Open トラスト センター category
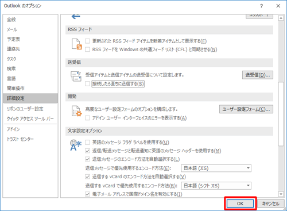This screenshot has width=287, height=211. click(x=30, y=139)
